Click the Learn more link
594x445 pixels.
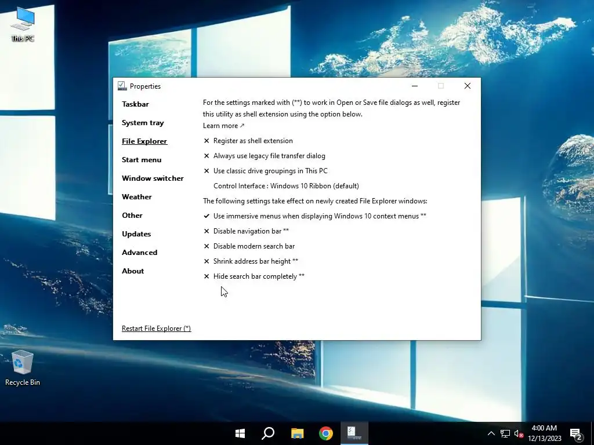pyautogui.click(x=223, y=126)
